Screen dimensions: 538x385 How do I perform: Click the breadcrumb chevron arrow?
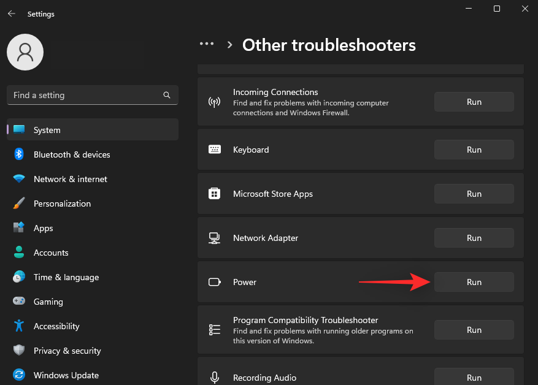pyautogui.click(x=230, y=45)
